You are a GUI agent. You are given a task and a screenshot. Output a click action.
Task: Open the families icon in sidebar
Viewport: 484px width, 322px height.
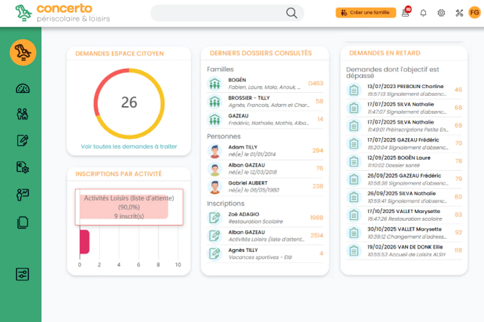click(23, 114)
